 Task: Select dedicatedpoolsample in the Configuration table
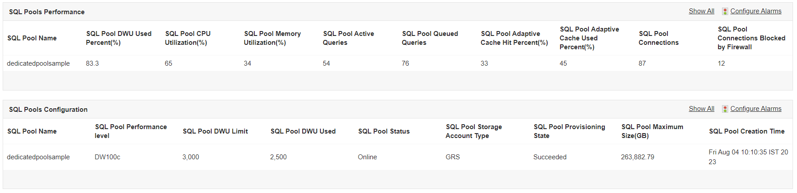pos(38,157)
